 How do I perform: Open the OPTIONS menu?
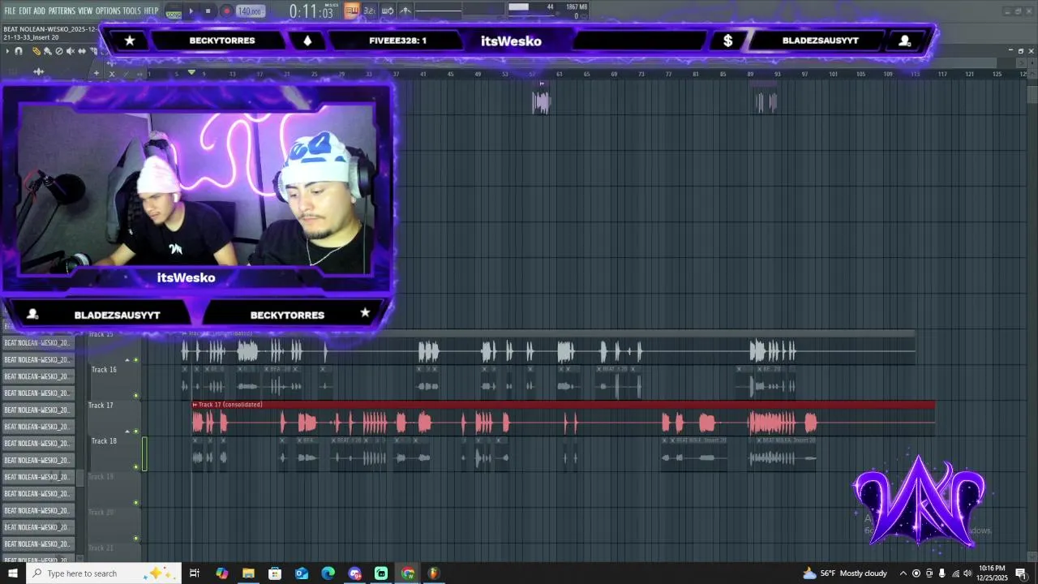tap(108, 11)
